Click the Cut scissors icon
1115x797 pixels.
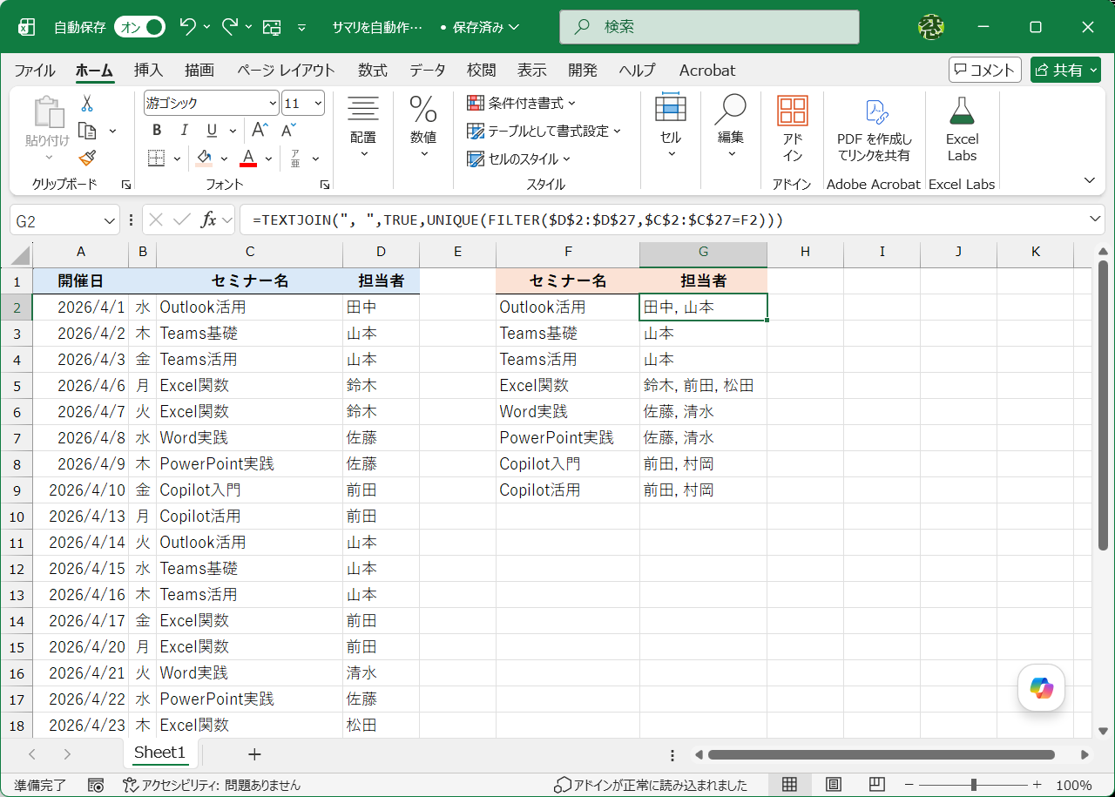(86, 104)
